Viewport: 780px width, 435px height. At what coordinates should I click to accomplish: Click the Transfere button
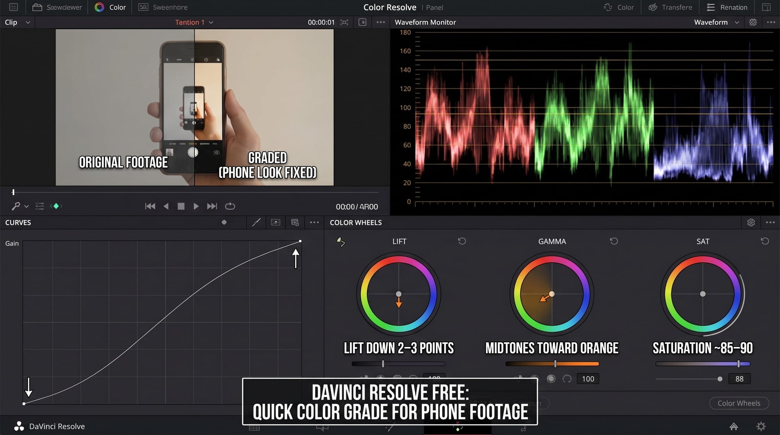670,7
